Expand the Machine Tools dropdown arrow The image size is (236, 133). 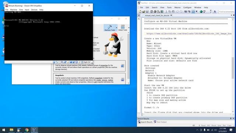click(x=117, y=28)
